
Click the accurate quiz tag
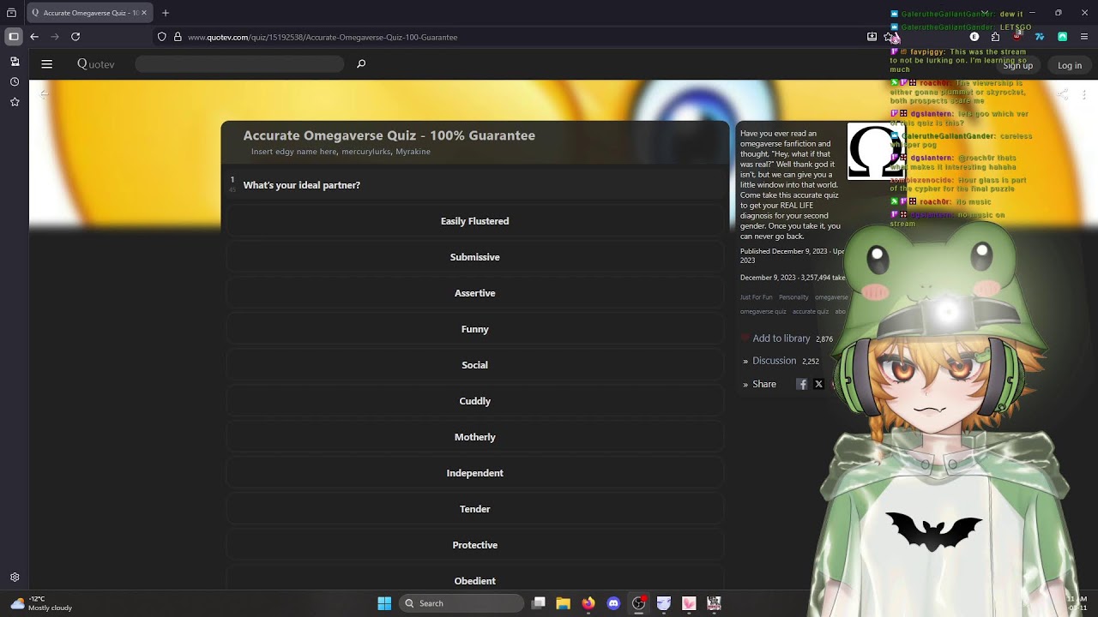(x=811, y=312)
